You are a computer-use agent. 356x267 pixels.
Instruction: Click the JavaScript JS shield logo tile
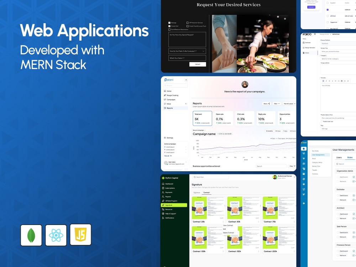click(x=80, y=235)
